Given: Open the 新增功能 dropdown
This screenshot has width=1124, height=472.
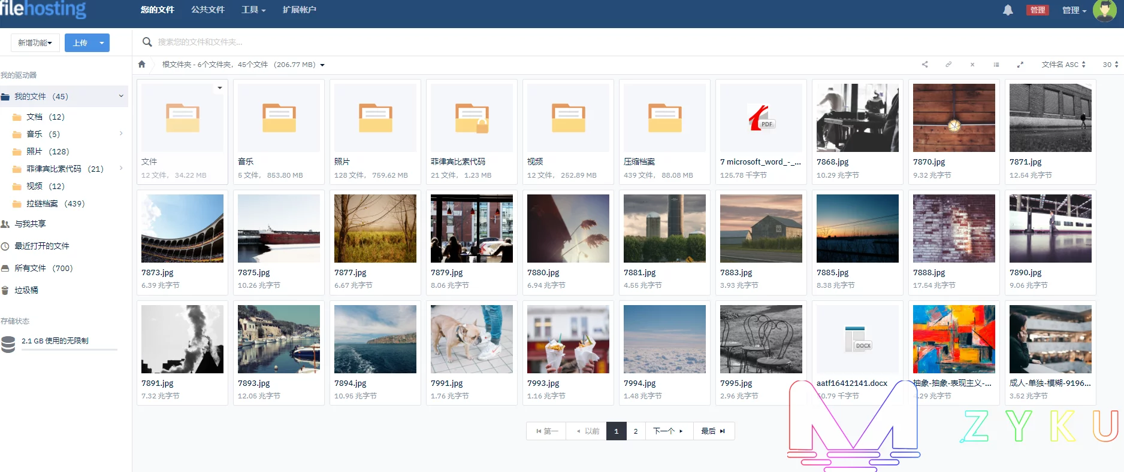Looking at the screenshot, I should click(x=35, y=43).
